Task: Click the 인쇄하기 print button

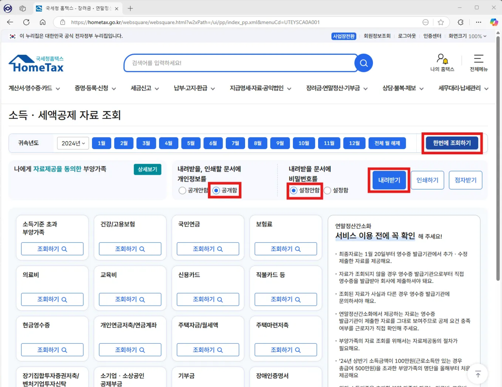Action: (x=427, y=180)
